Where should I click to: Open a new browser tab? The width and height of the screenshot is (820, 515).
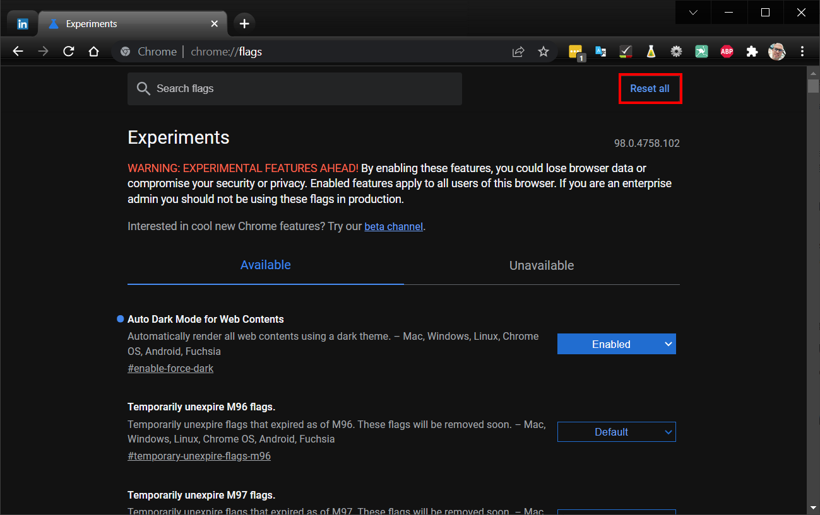point(244,24)
